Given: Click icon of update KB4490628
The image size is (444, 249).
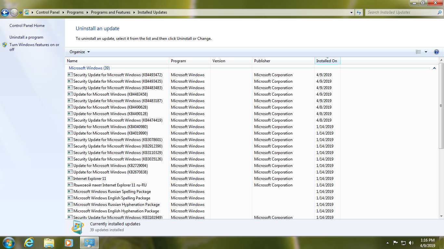Looking at the screenshot, I should coord(70,107).
